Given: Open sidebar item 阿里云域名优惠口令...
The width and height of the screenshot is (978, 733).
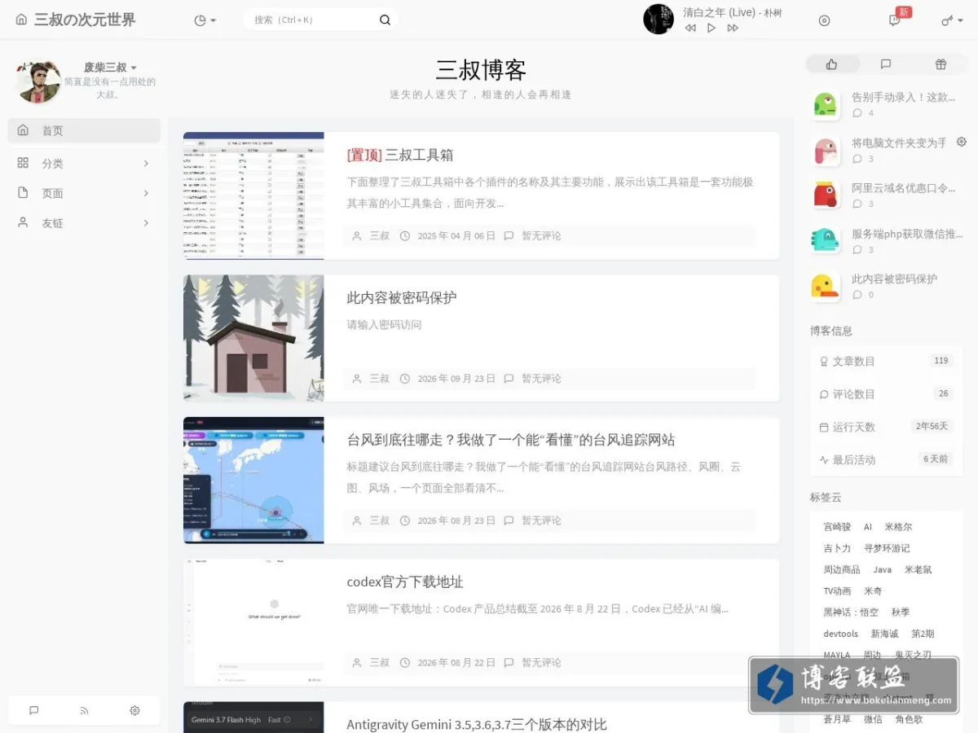Looking at the screenshot, I should point(903,187).
